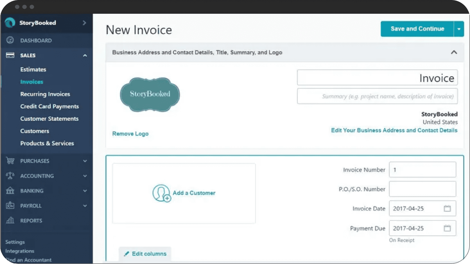Click the P.O./S.O. Number field
This screenshot has height=264, width=470.
click(x=423, y=189)
